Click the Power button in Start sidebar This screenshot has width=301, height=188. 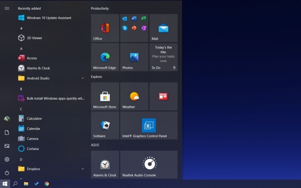click(x=7, y=173)
